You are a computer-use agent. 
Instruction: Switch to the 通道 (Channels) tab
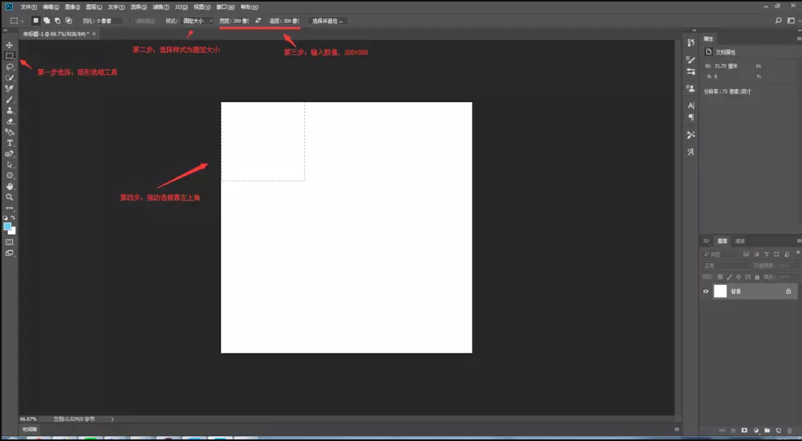[740, 241]
